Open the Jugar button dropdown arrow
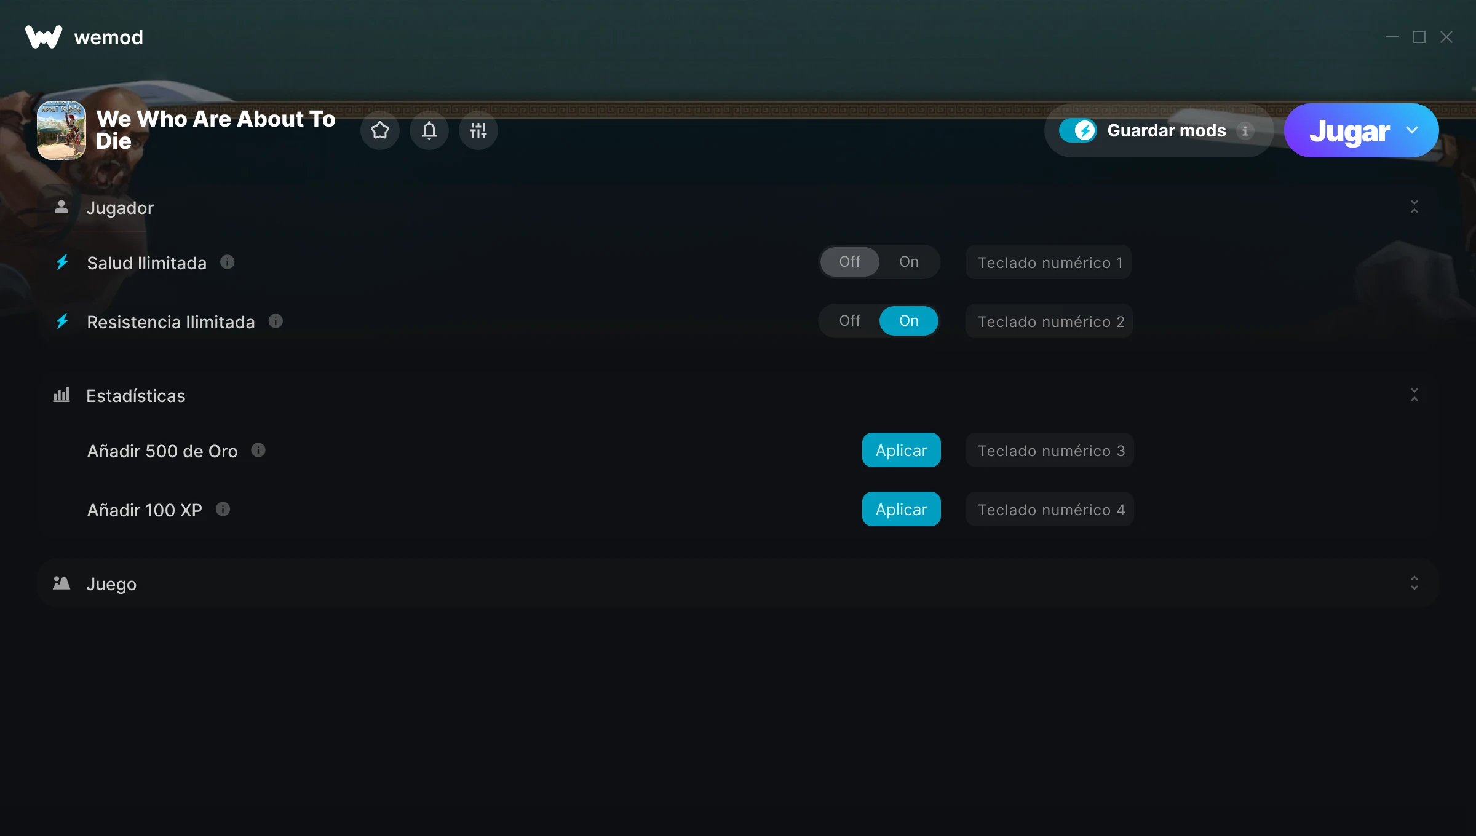Screen dimensions: 1476x836 1412,130
